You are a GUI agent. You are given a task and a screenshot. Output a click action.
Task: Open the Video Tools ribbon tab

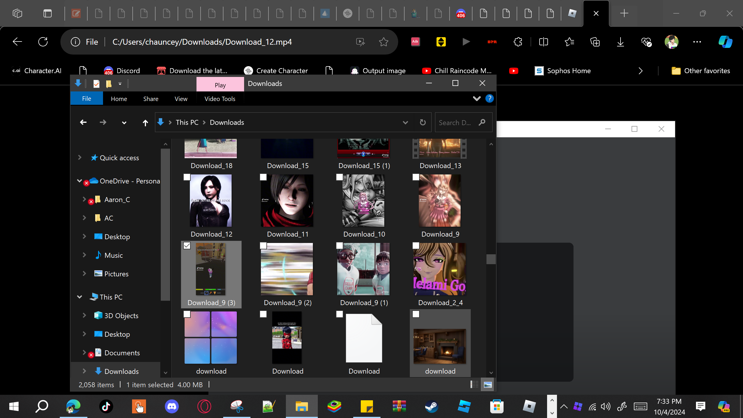pos(220,99)
